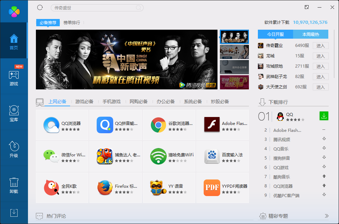Image resolution: width=339 pixels, height=224 pixels.
Task: Switch to 榜单排行 tab
Action: [72, 22]
